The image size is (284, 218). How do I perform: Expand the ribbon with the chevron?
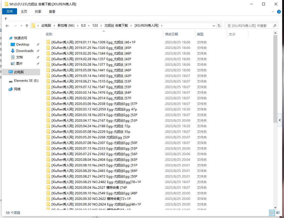coord(273,12)
